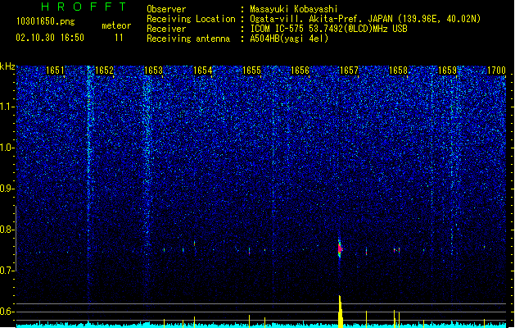This screenshot has width=515, height=328.
Task: Select the ICOM IC-575 receiver value
Action: click(x=328, y=29)
